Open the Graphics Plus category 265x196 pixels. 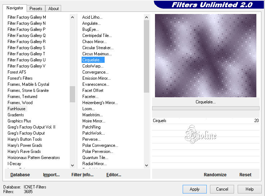19,121
